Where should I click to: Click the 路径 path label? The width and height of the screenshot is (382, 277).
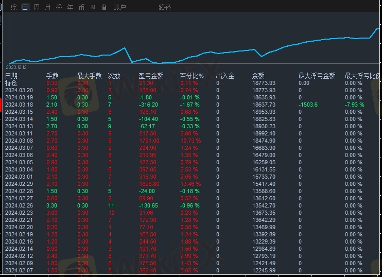(x=165, y=8)
